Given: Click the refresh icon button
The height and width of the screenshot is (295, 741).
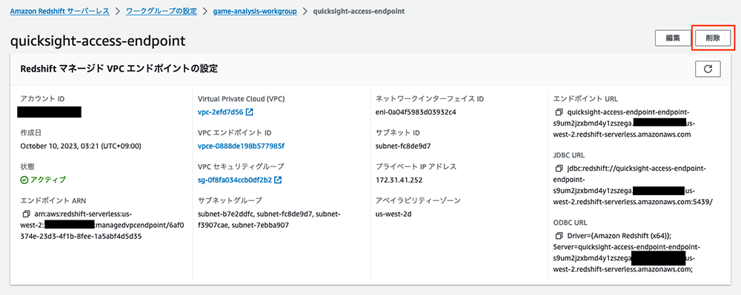Looking at the screenshot, I should (708, 69).
